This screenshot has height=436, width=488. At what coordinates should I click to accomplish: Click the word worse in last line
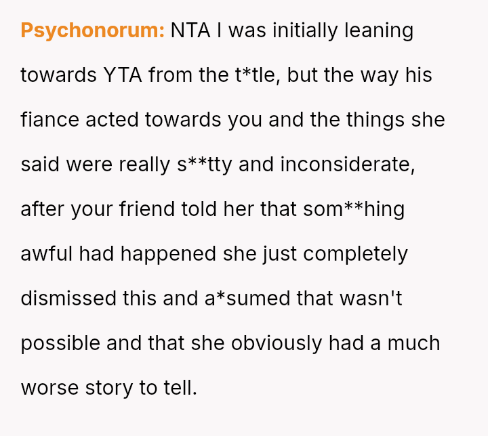coord(47,388)
